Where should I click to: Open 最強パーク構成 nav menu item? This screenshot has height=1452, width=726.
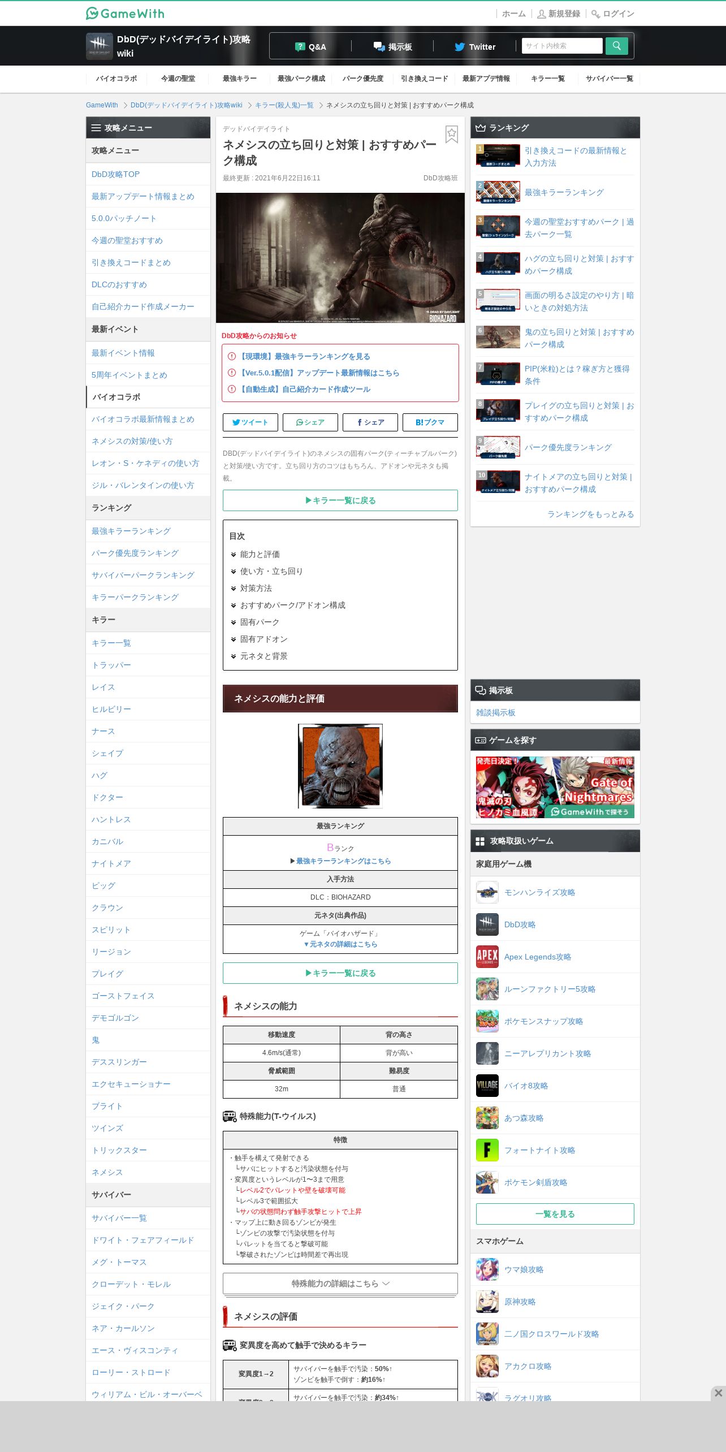pyautogui.click(x=301, y=79)
